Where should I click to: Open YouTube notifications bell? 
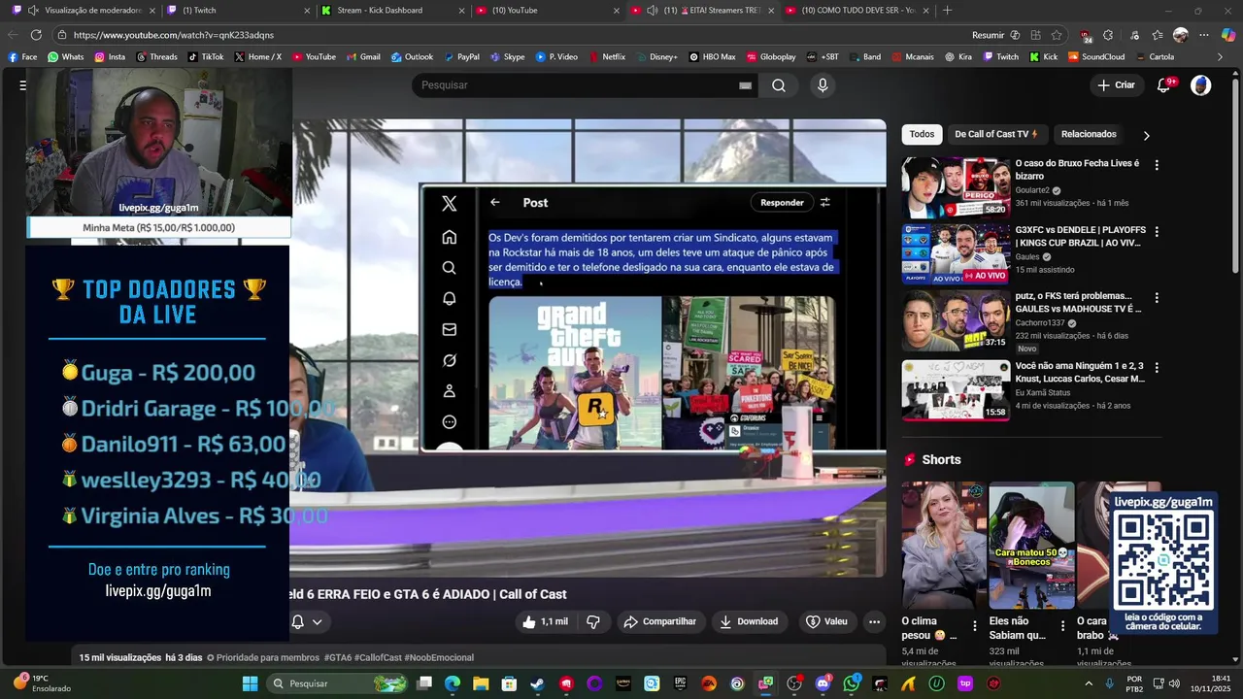pyautogui.click(x=1163, y=85)
